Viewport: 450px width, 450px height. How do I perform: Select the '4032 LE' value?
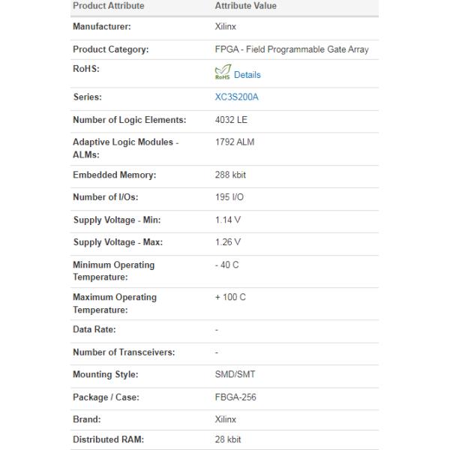coord(231,120)
